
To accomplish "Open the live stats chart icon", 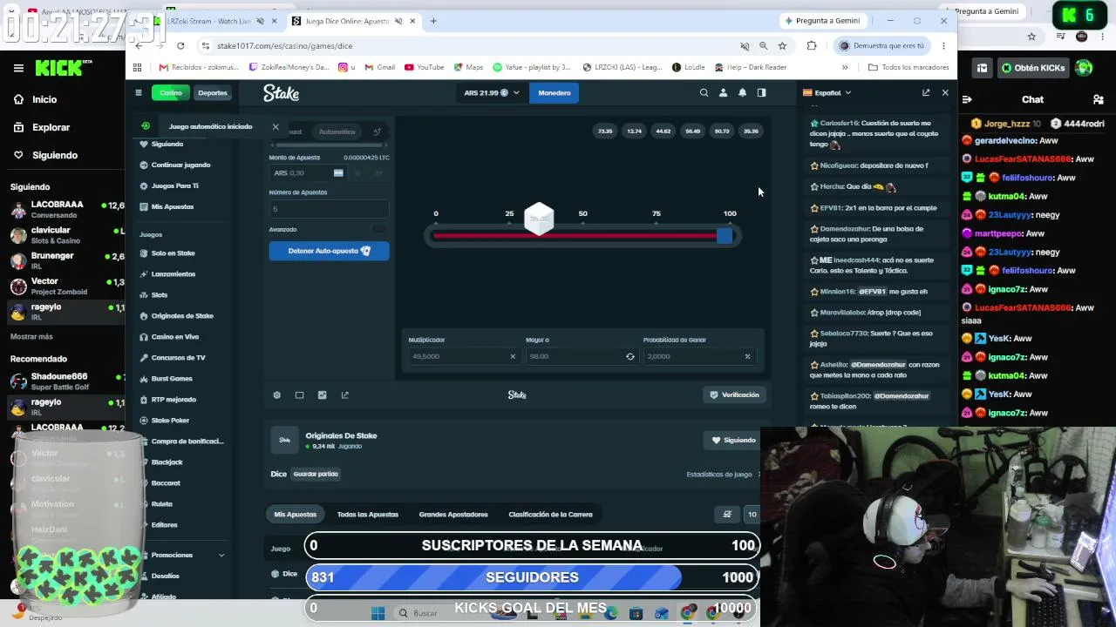I will click(x=323, y=395).
